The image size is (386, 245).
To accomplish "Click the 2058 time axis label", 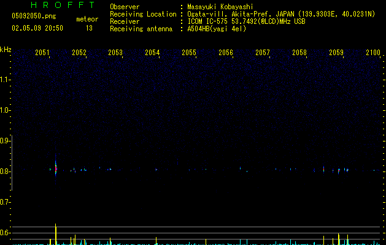I will (x=299, y=53).
